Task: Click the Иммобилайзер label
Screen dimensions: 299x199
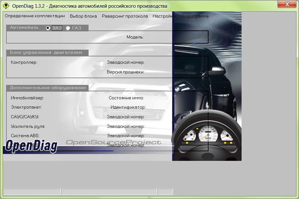Action: (27, 98)
